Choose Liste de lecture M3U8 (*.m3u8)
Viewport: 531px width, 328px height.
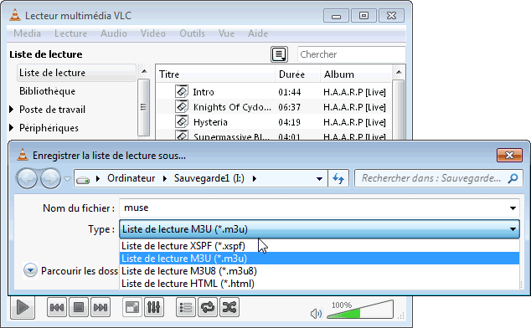[x=319, y=271]
